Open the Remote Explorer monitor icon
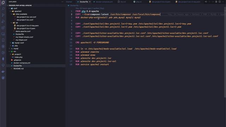This screenshot has height=127, width=226. coord(3,34)
